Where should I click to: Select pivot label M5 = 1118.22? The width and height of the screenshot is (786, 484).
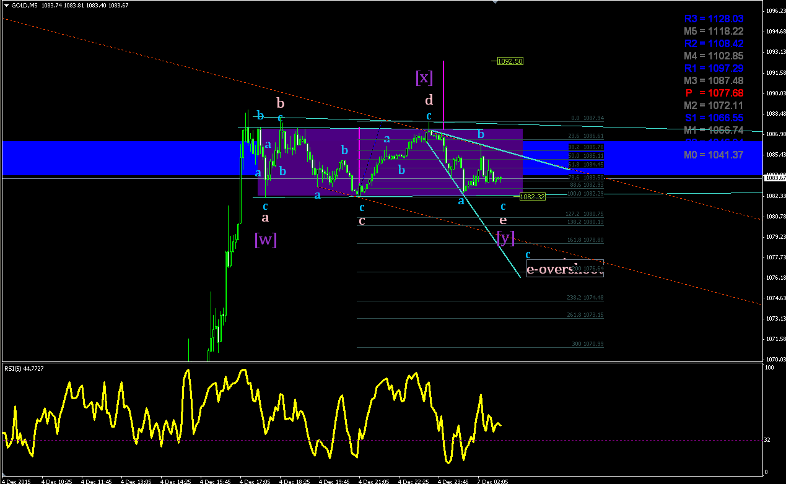tap(714, 32)
